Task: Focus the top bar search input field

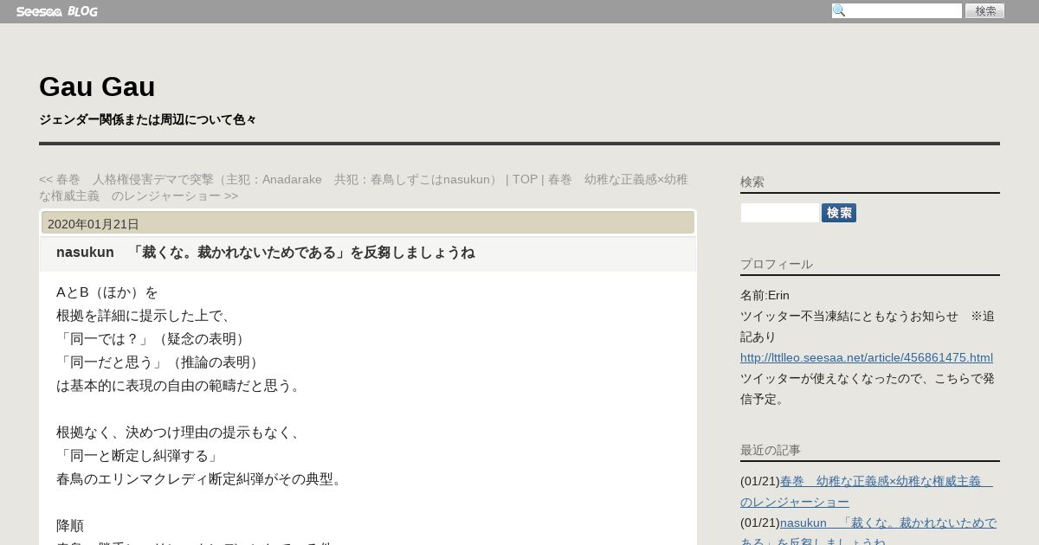Action: (x=897, y=11)
